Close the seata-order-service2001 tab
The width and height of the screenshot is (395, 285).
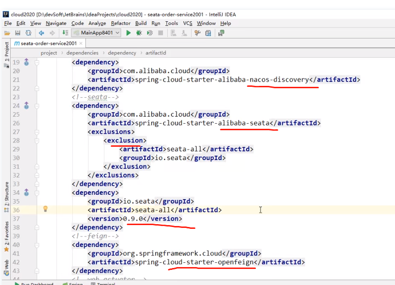(81, 43)
